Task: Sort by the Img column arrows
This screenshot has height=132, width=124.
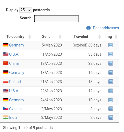Action: coord(116,37)
